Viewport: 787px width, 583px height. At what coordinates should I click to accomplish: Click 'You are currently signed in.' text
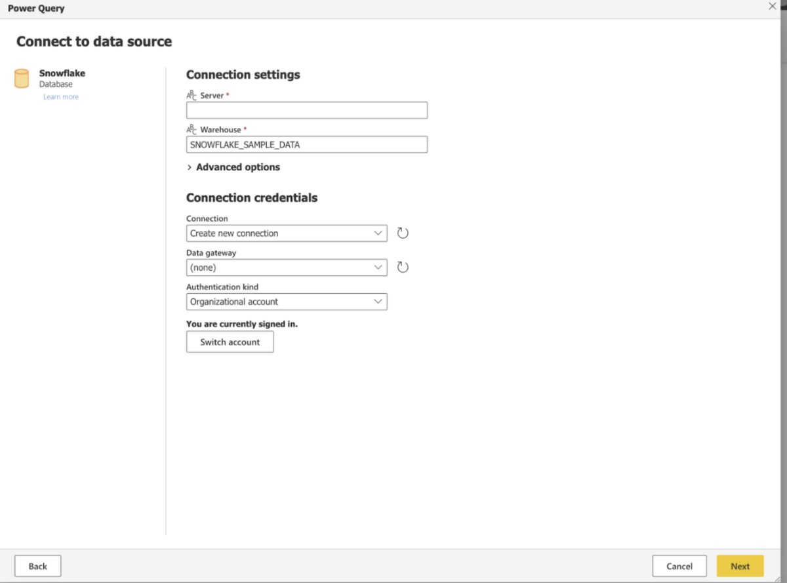click(242, 324)
